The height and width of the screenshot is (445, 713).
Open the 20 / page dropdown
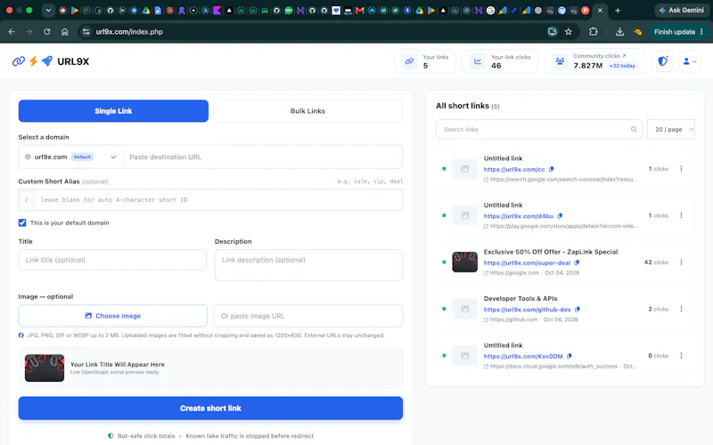pyautogui.click(x=671, y=129)
